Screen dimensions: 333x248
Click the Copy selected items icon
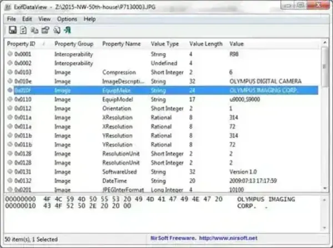click(x=34, y=31)
